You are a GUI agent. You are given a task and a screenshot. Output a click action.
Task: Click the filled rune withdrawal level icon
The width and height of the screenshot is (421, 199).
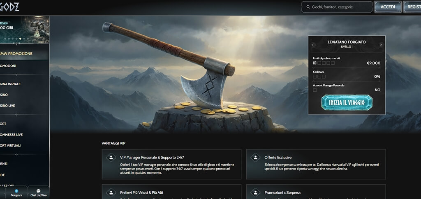point(315,63)
